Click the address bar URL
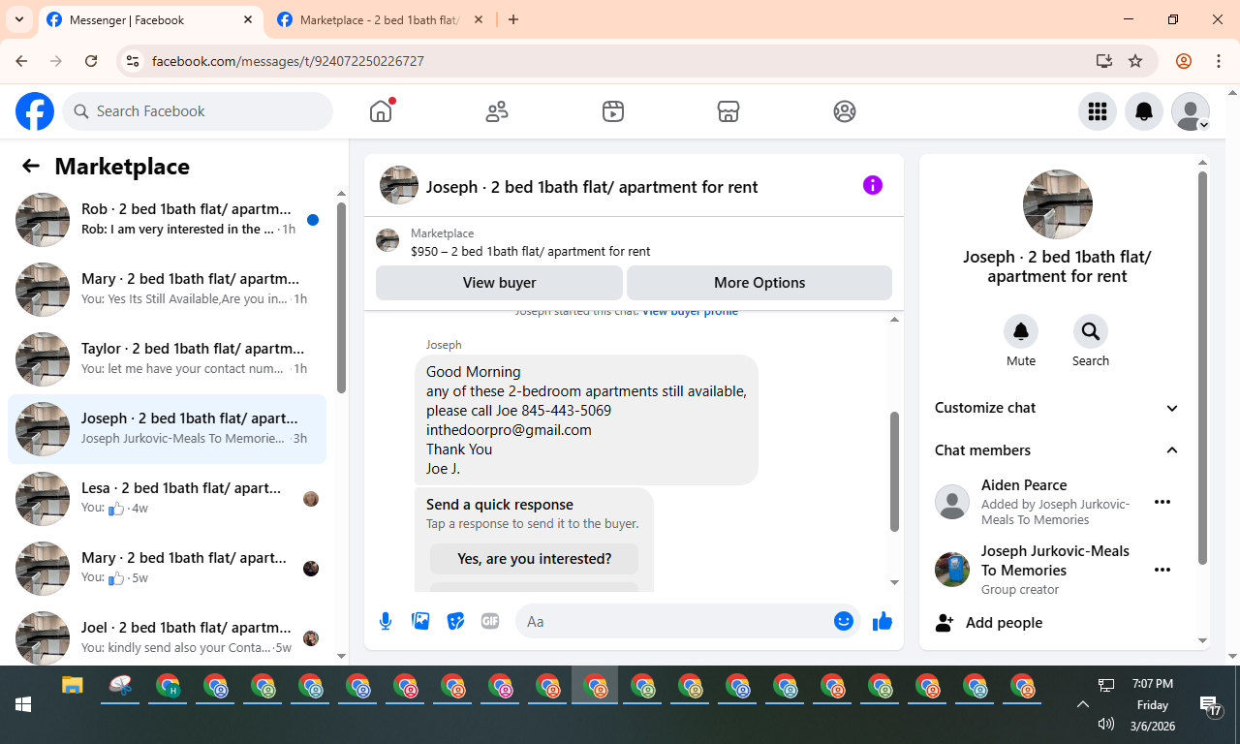Viewport: 1240px width, 744px height. 288,61
